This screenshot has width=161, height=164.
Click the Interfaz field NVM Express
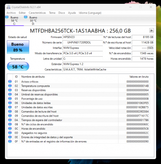pos(82,48)
